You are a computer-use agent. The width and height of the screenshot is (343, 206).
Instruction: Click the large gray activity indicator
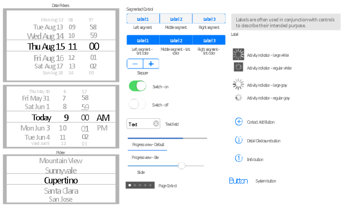tap(238, 85)
